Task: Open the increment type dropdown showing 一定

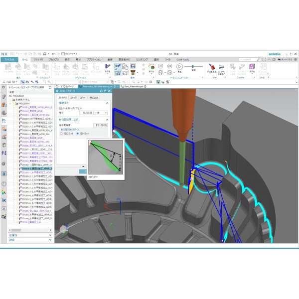Action: (101, 113)
